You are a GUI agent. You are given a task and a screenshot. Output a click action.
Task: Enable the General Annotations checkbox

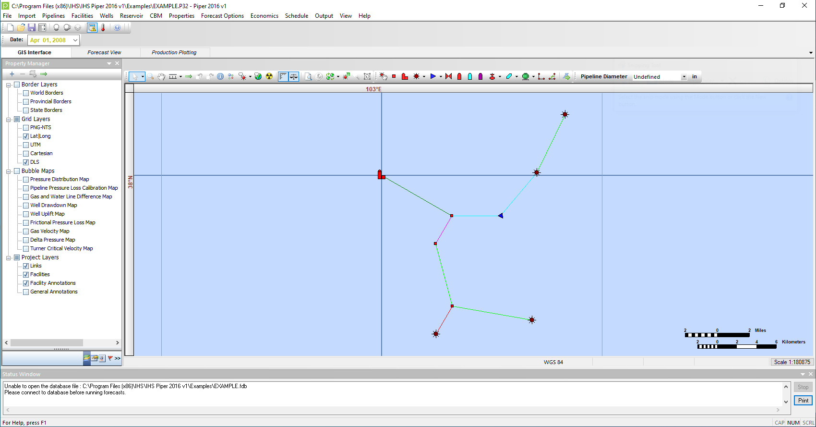point(26,292)
